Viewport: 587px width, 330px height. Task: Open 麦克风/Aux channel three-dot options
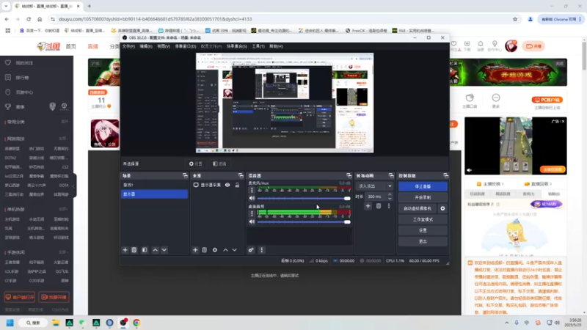pyautogui.click(x=252, y=190)
